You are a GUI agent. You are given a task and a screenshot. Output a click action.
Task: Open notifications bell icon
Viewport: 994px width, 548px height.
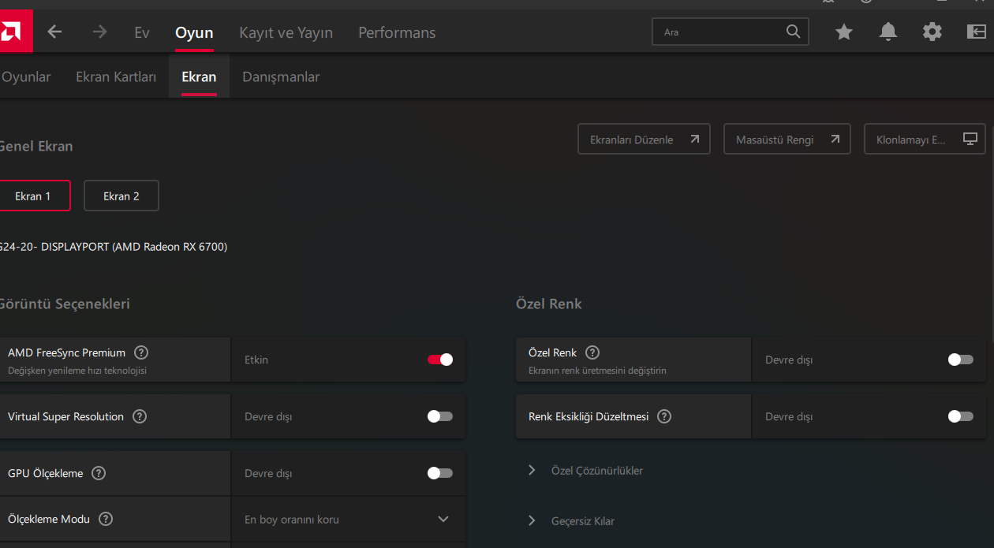click(888, 32)
